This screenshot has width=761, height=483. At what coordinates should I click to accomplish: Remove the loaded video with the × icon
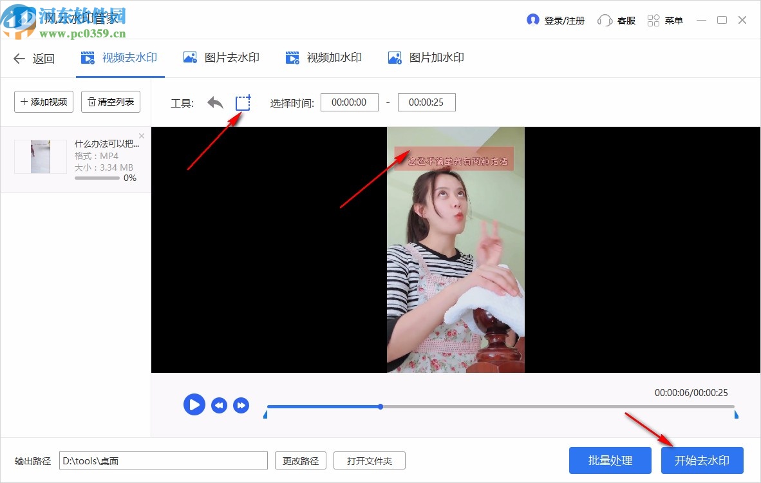[x=142, y=136]
